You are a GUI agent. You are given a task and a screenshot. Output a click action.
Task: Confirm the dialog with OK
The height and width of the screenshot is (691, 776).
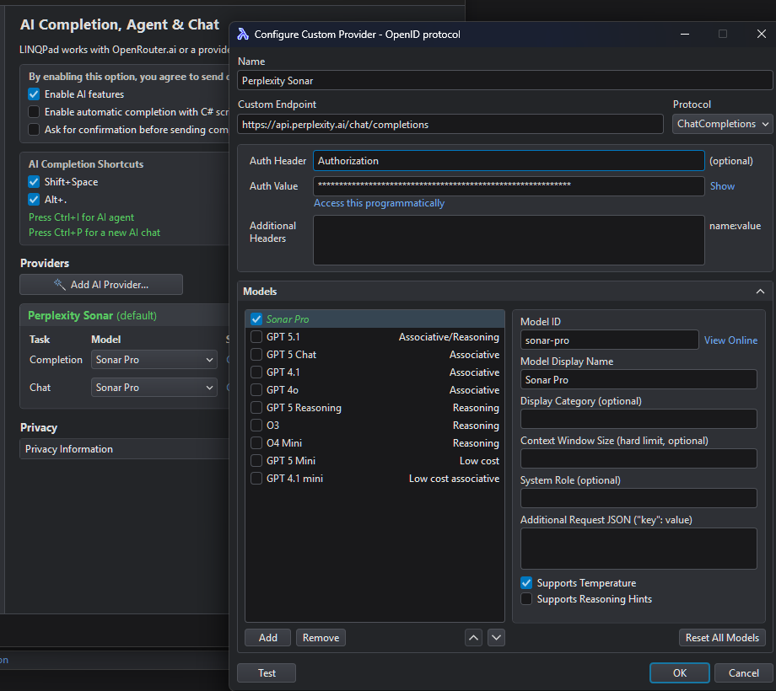pos(680,672)
